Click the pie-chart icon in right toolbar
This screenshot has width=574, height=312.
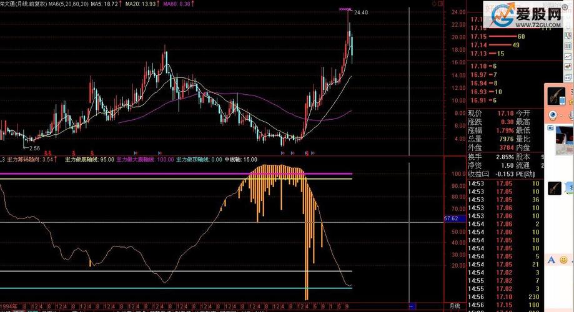click(x=568, y=36)
